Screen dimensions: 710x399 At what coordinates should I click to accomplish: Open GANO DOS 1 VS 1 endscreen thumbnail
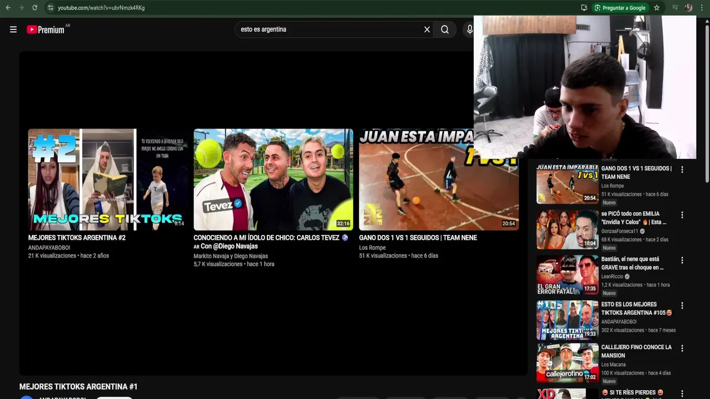click(439, 179)
